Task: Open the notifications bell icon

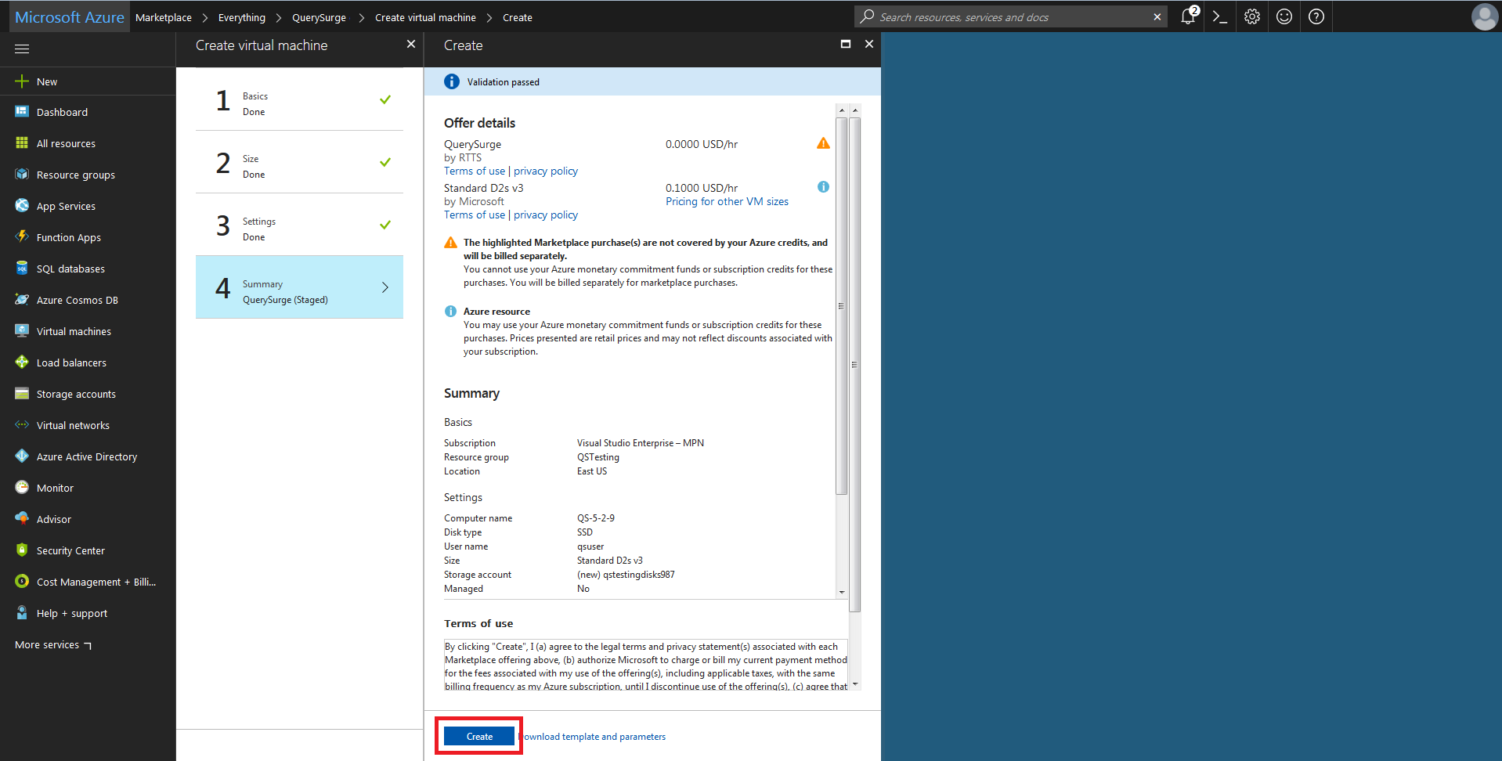Action: (x=1188, y=16)
